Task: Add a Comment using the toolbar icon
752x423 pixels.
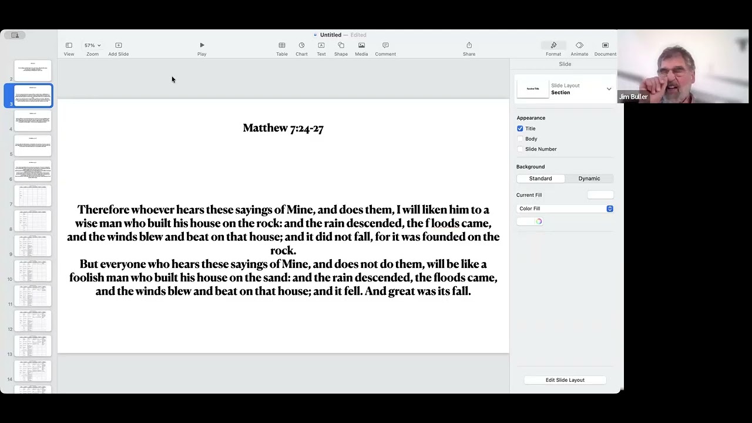Action: click(385, 45)
